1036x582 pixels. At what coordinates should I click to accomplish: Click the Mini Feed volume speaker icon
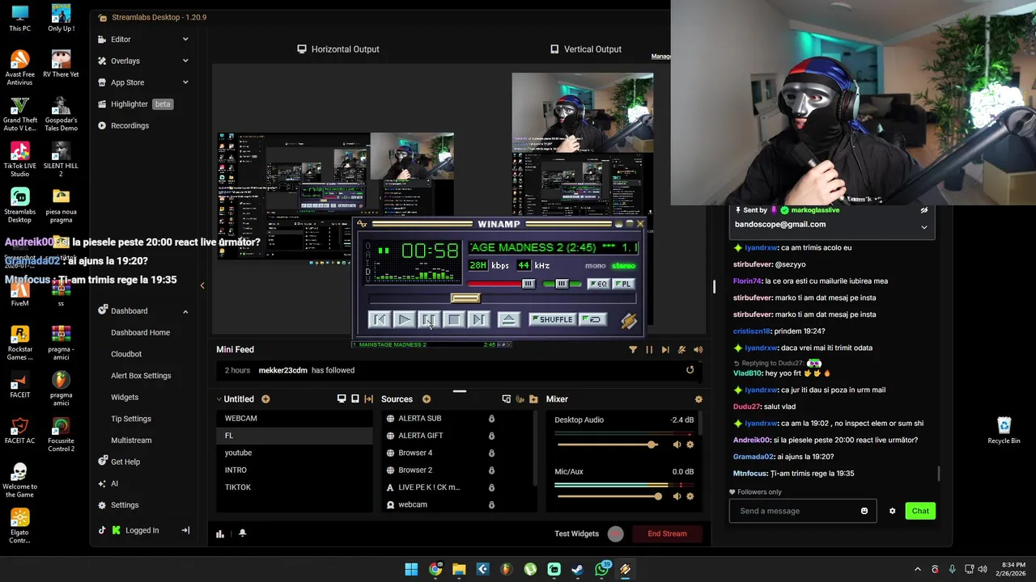[x=698, y=350]
